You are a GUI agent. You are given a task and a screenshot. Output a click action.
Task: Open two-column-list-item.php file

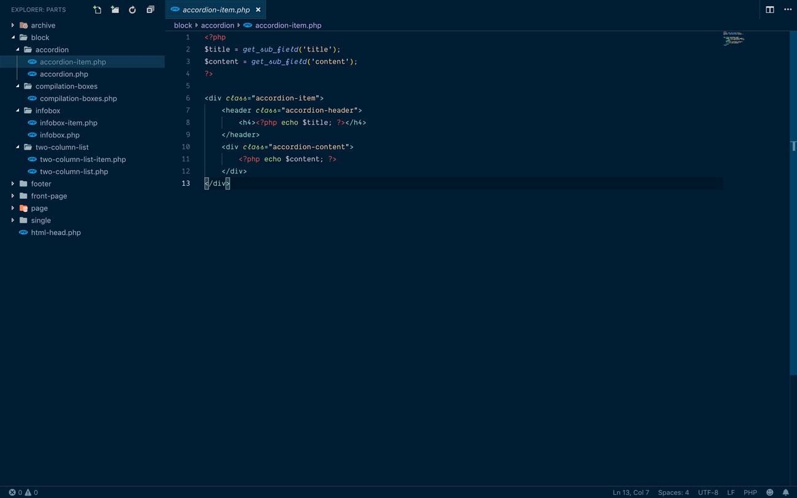pos(82,159)
